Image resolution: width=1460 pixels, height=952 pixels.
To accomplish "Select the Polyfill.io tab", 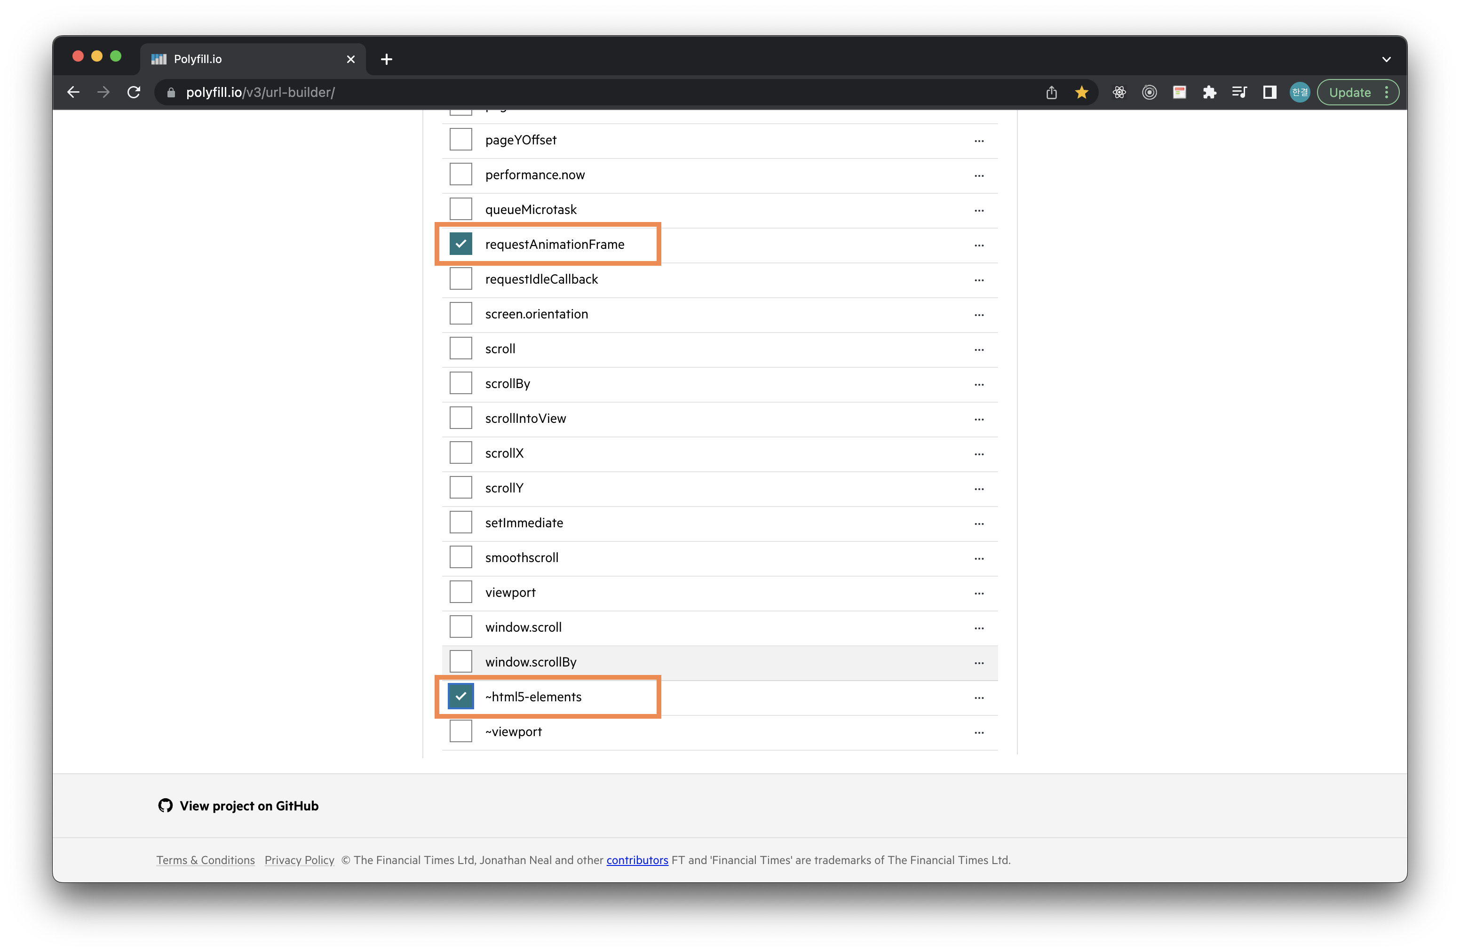I will click(x=246, y=59).
